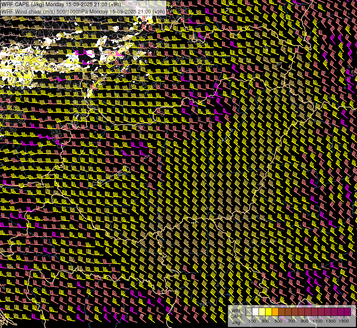Select the bright yellow CAPE legend swatch

[x=269, y=312]
